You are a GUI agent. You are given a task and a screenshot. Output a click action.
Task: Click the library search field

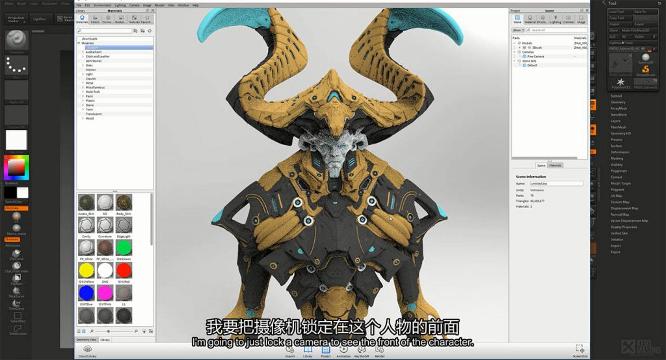coord(105,31)
